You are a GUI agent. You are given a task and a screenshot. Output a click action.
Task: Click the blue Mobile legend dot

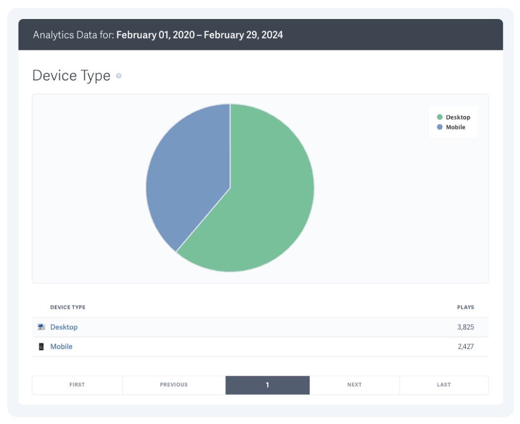[x=440, y=127]
